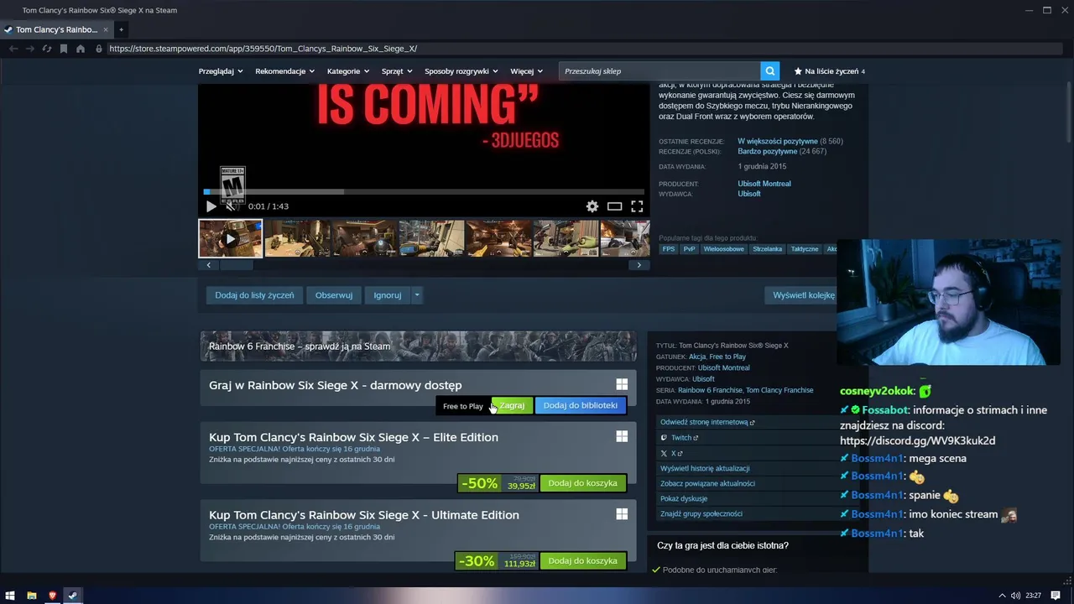Open Na liście życzeń wishlist link
1074x604 pixels.
click(829, 71)
